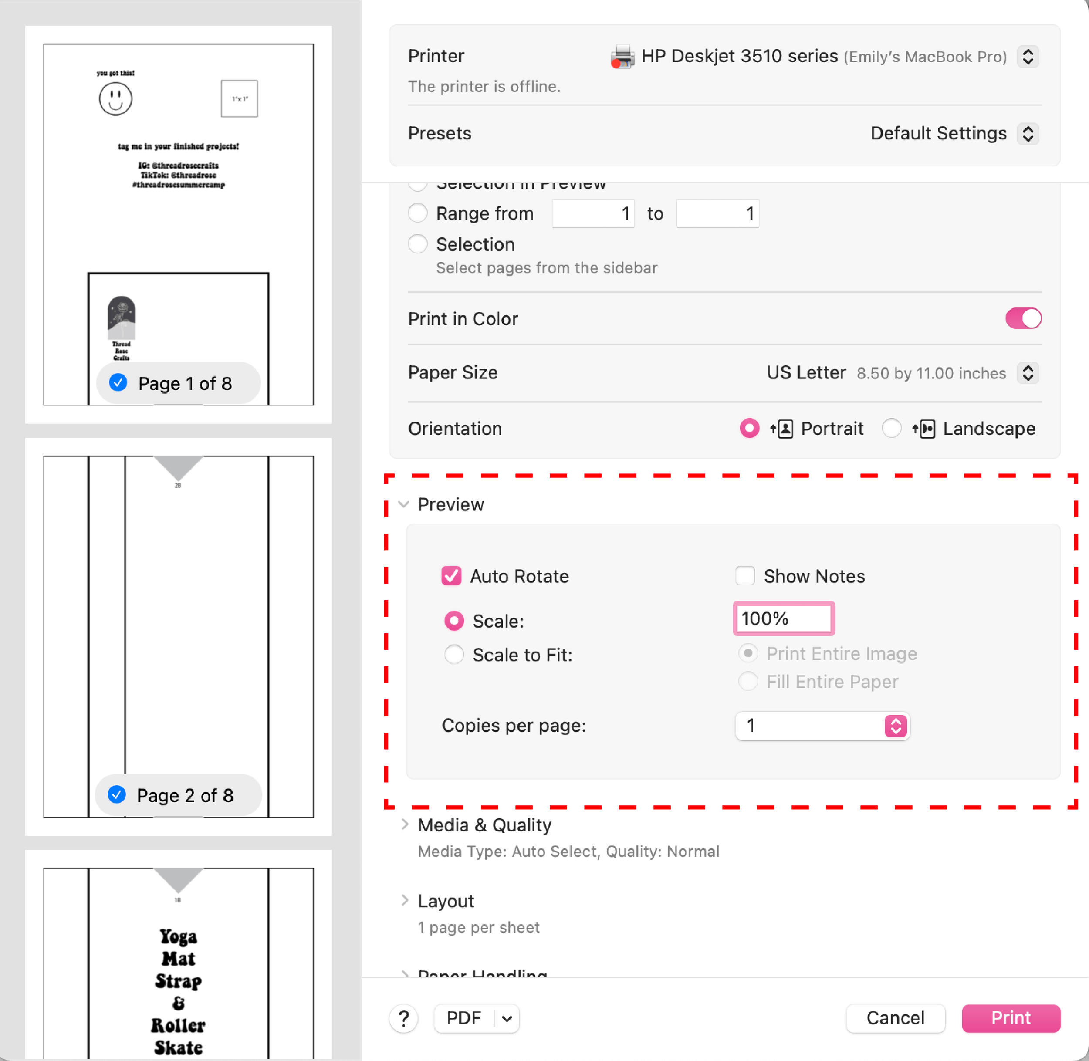Click the Landscape orientation icon
The height and width of the screenshot is (1061, 1089).
923,429
